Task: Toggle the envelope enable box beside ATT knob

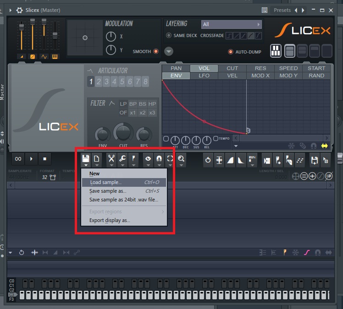Action: pos(166,139)
